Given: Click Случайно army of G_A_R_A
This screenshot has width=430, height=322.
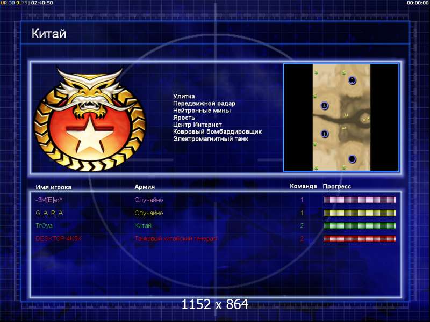Looking at the screenshot, I should pyautogui.click(x=149, y=213).
